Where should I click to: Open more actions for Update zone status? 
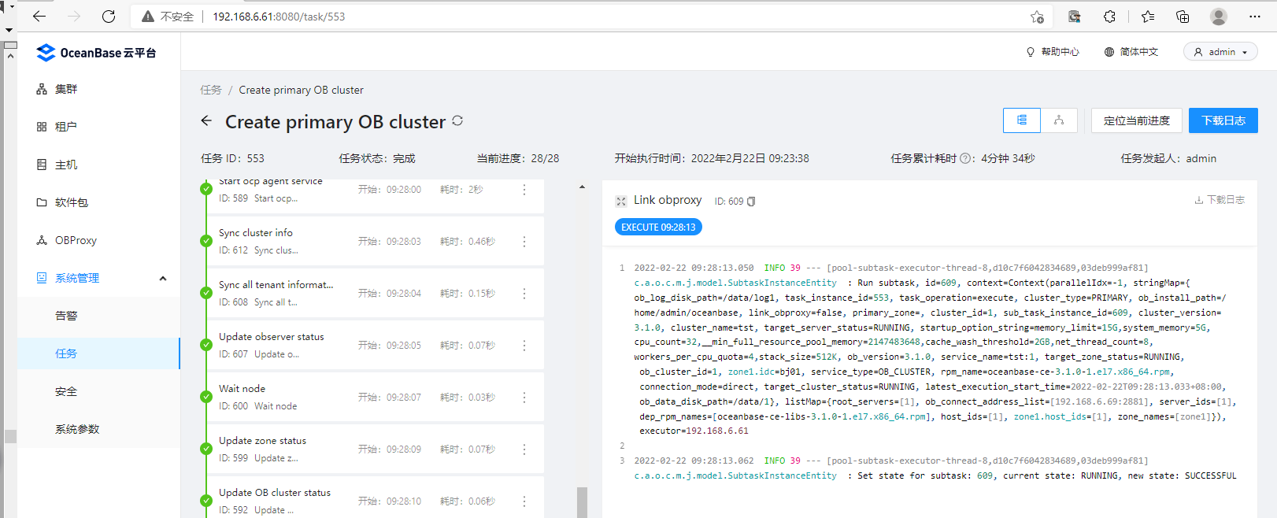coord(524,450)
